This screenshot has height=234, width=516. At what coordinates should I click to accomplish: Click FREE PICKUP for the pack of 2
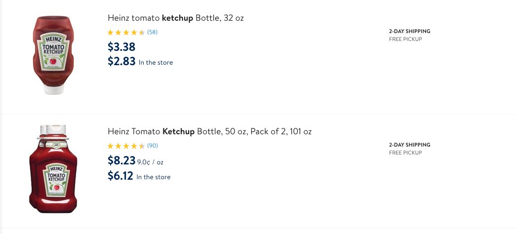point(405,153)
